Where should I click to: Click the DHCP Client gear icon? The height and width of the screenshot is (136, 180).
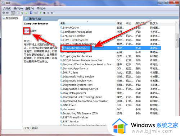pyautogui.click(x=61, y=72)
